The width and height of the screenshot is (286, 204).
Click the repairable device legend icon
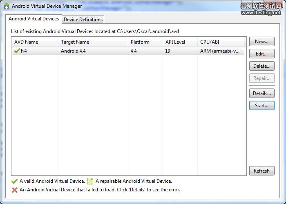[90, 181]
